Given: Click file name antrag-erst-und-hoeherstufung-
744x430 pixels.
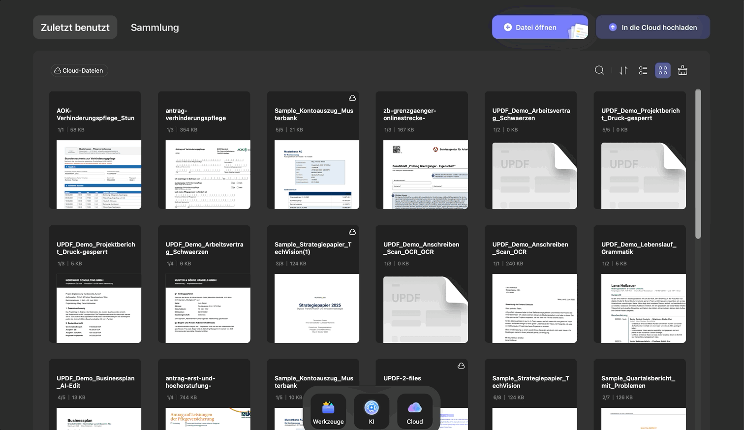Looking at the screenshot, I should [190, 382].
